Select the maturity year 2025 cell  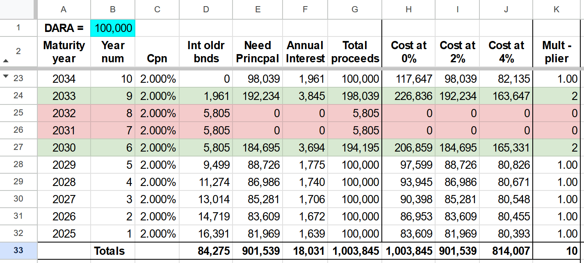(x=64, y=234)
